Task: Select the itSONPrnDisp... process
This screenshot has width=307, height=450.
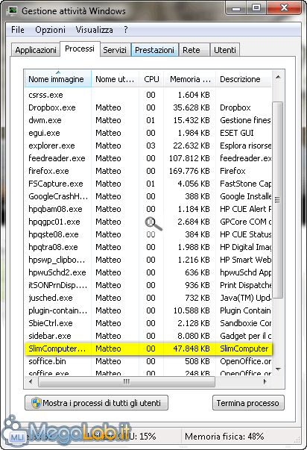Action: [x=148, y=285]
